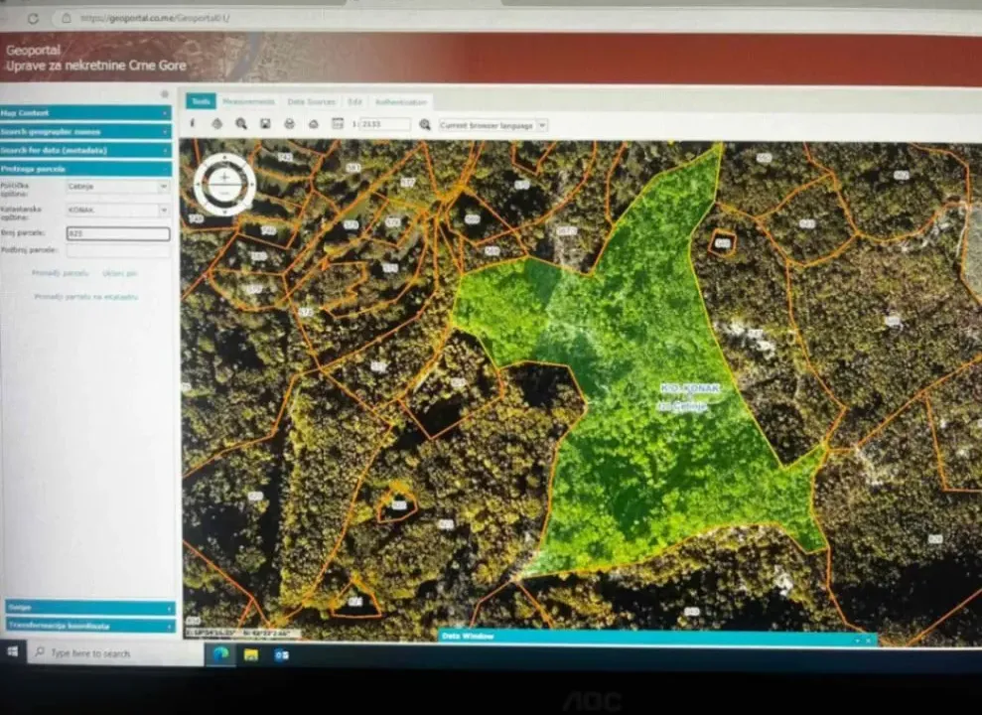Click the save map icon
982x715 pixels.
[265, 124]
